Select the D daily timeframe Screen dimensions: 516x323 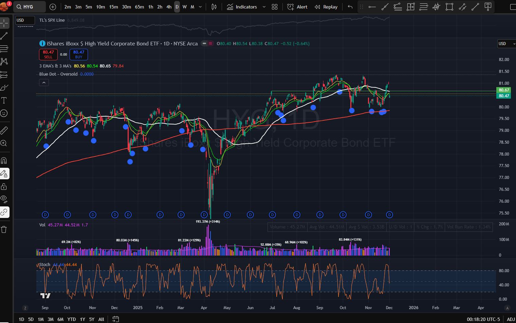[x=177, y=7]
